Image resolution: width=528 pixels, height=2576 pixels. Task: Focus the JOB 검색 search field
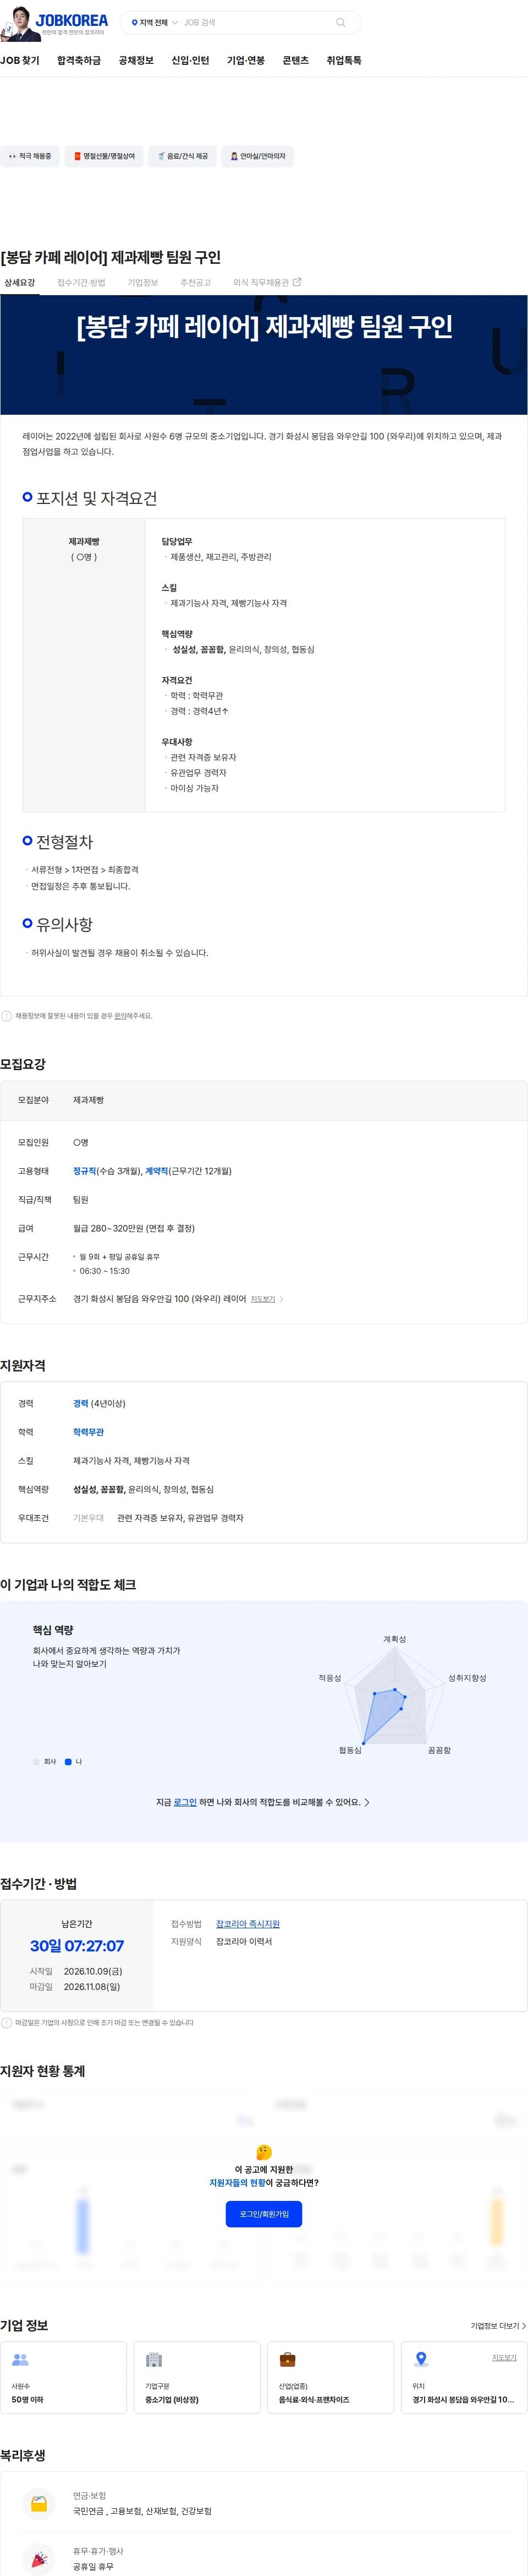point(255,22)
